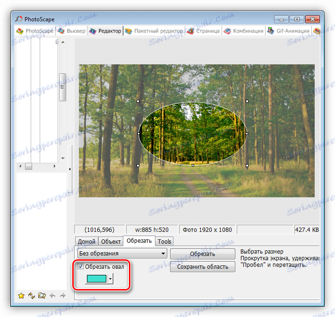Click the top-right crop selection handle
335x317 pixels.
[x=247, y=101]
